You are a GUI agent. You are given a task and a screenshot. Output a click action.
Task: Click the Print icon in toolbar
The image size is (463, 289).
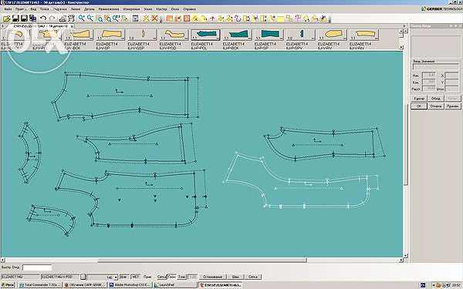tap(63, 18)
